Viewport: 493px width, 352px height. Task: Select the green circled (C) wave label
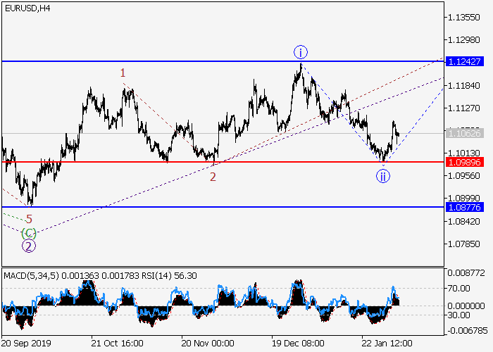[28, 232]
